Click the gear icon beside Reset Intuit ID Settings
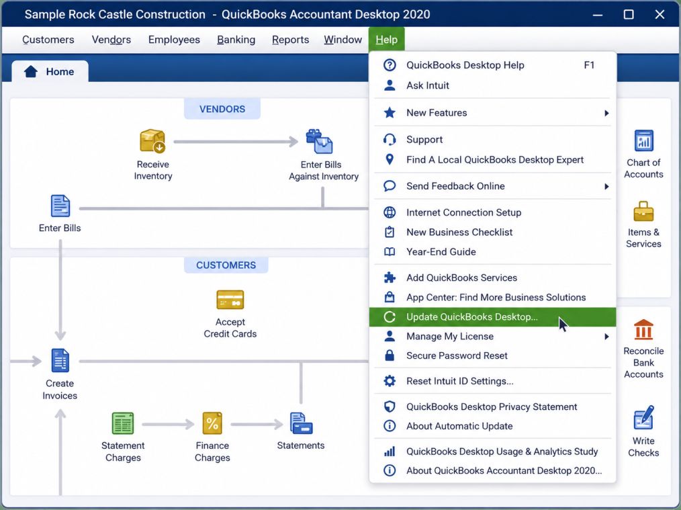The height and width of the screenshot is (510, 681). coord(390,381)
